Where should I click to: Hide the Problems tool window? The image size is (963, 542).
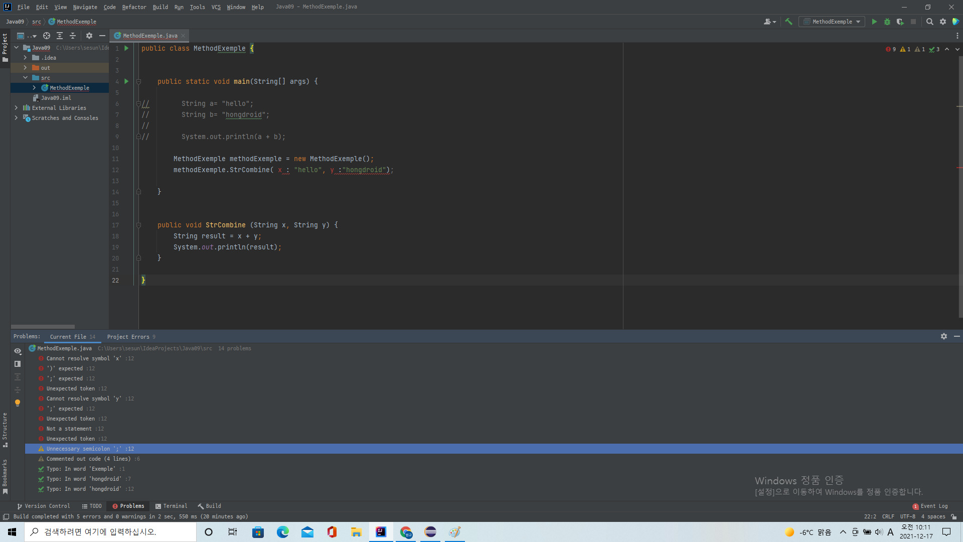point(957,336)
